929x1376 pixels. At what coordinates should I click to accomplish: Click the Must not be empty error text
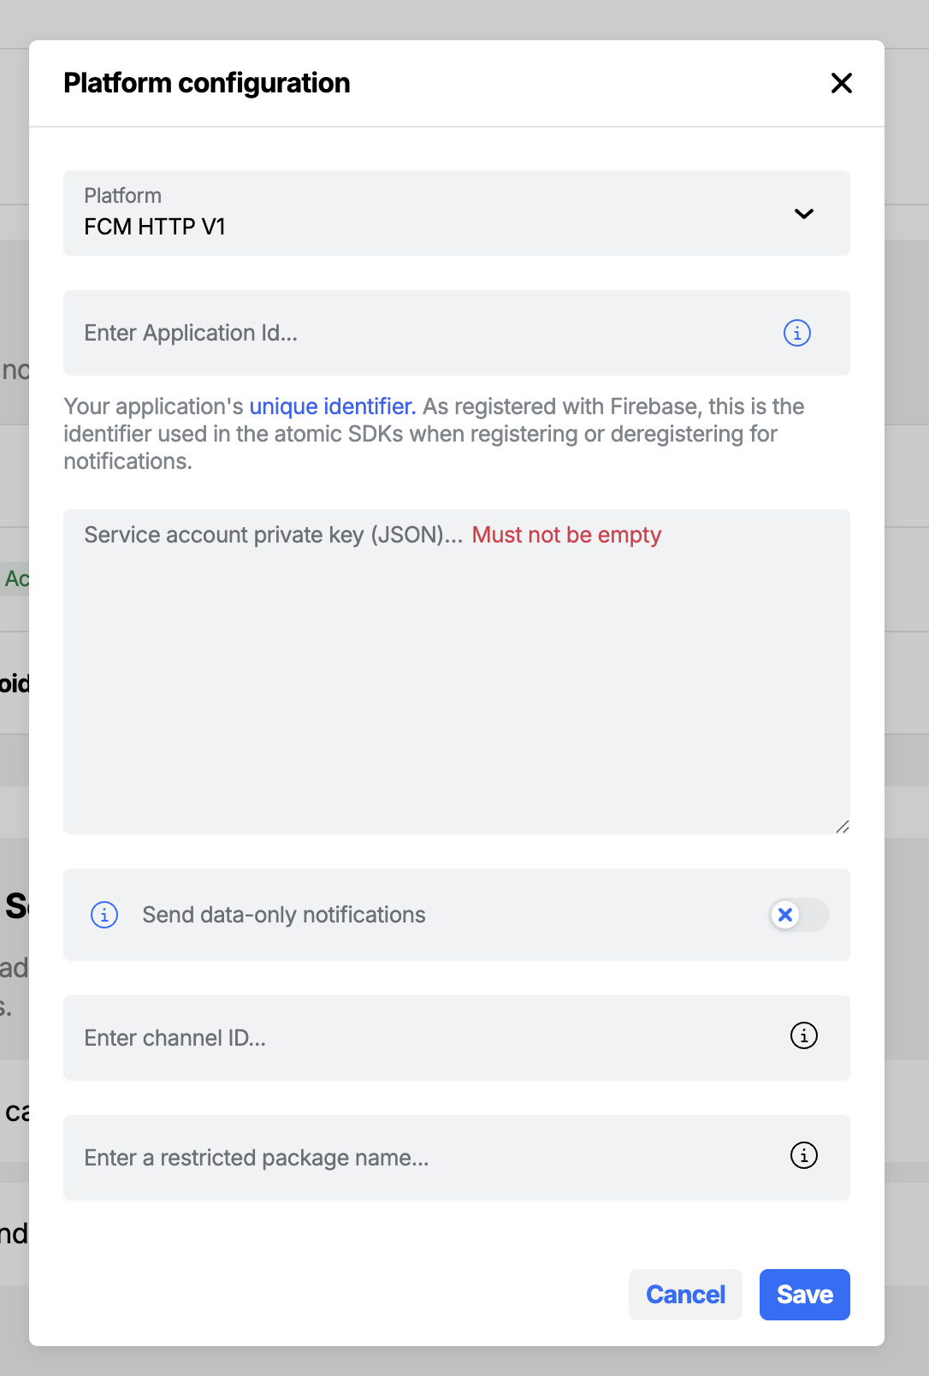(x=565, y=534)
